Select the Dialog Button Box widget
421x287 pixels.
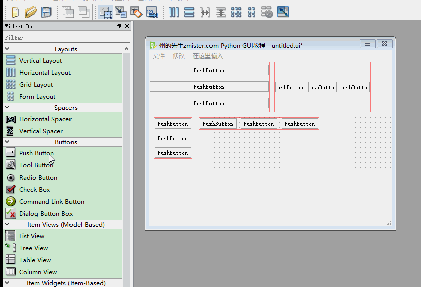click(x=63, y=213)
